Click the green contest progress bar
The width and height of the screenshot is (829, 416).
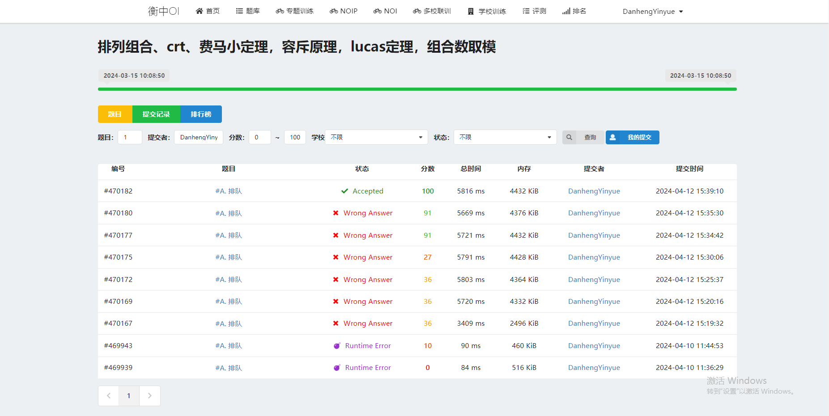click(417, 89)
